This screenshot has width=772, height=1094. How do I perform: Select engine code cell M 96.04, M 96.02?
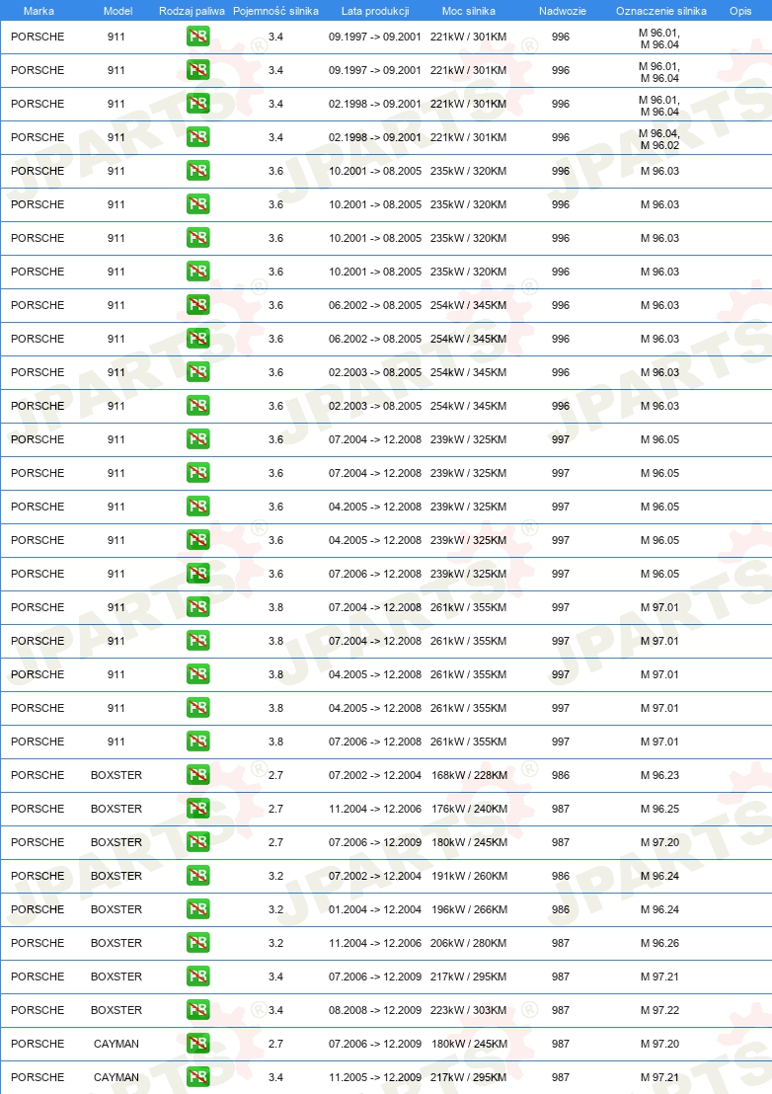click(x=659, y=139)
